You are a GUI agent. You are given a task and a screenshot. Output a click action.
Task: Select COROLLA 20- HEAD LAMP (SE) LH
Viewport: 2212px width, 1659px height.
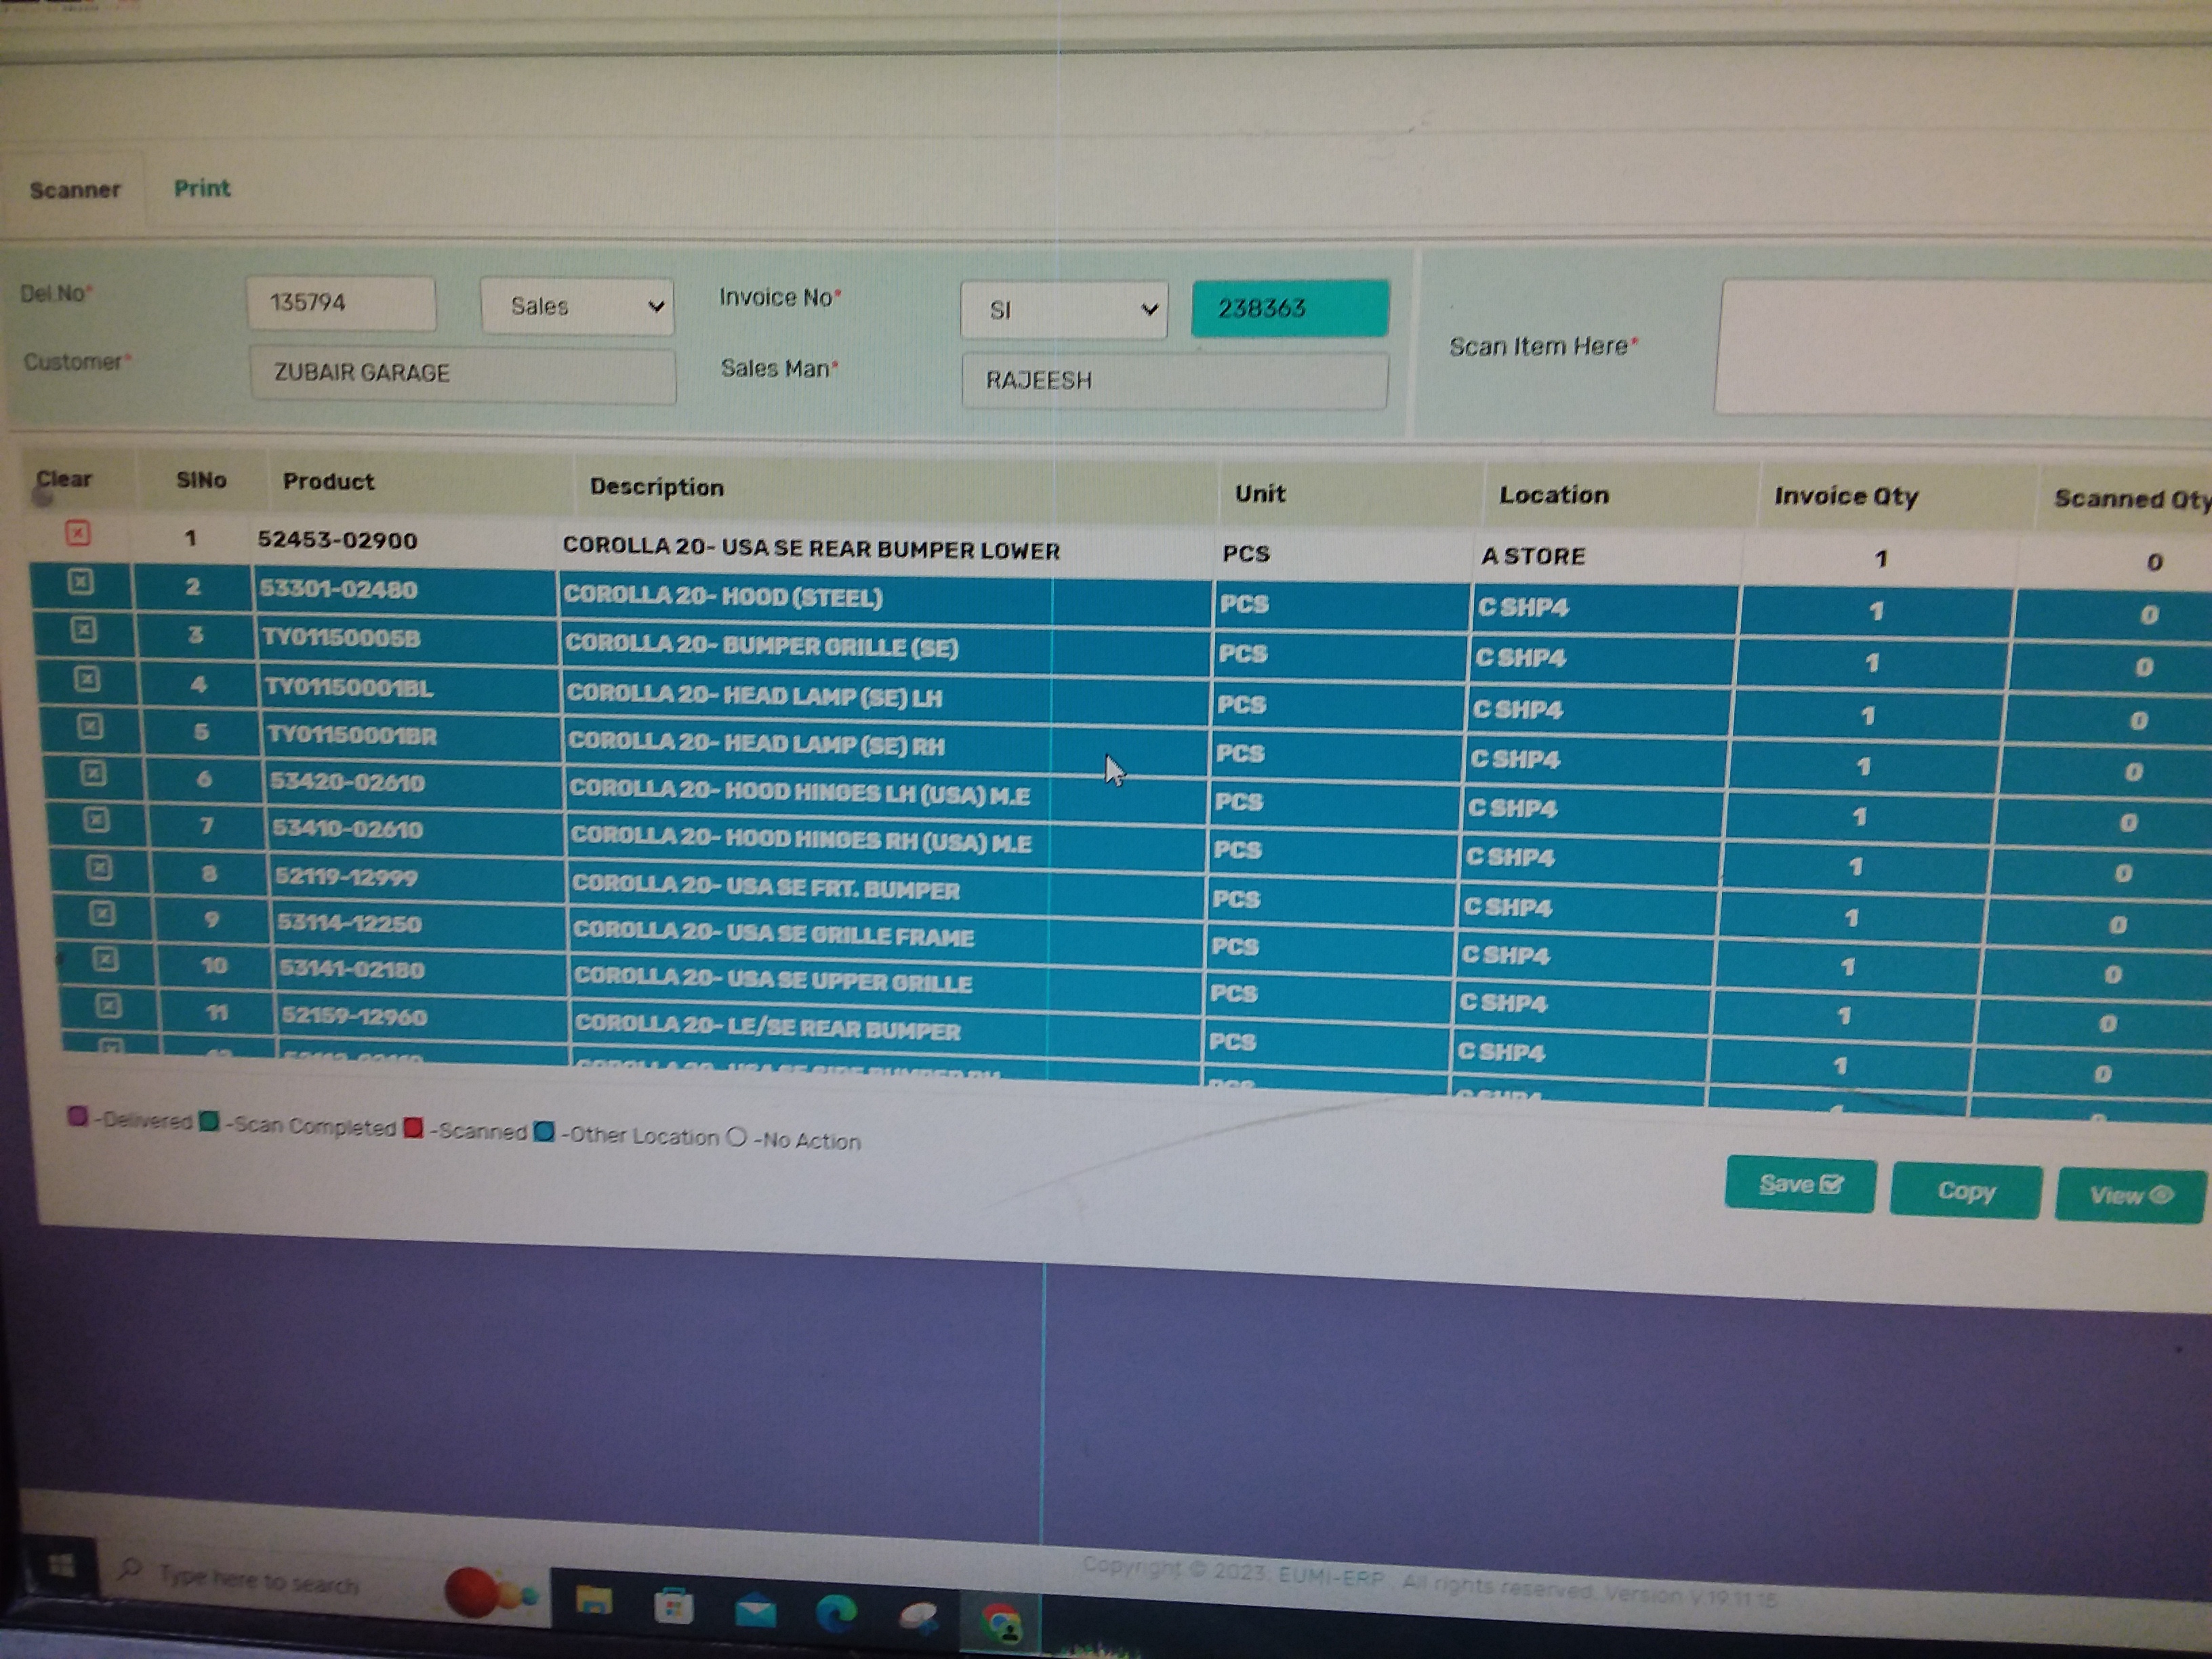pyautogui.click(x=754, y=696)
